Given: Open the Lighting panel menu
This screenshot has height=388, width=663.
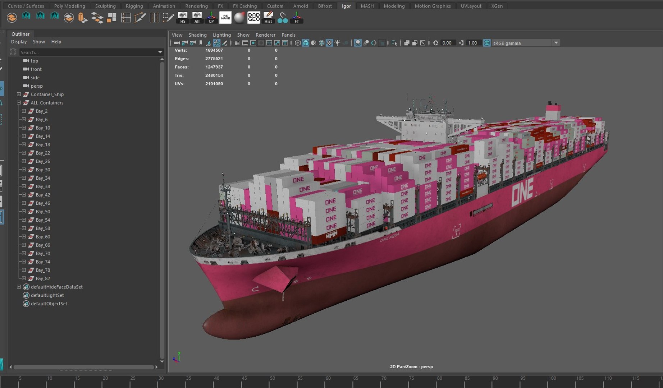Looking at the screenshot, I should click(x=222, y=35).
